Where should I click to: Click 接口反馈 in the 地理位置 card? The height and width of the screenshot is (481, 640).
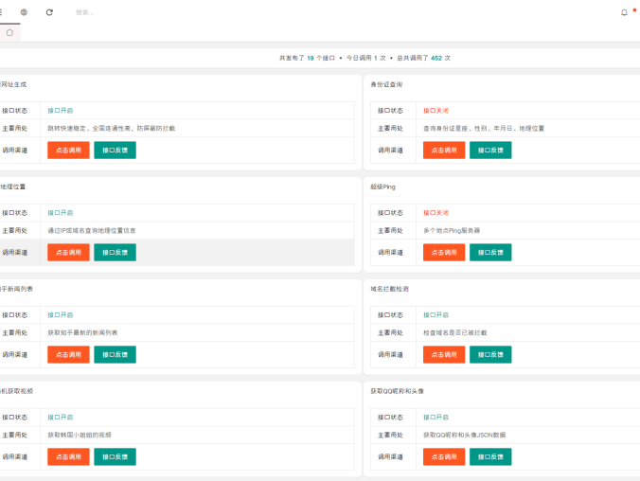[x=115, y=252]
